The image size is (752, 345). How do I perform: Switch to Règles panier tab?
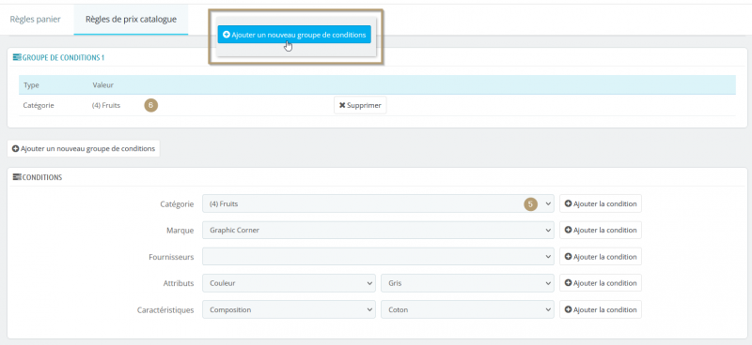[x=36, y=20]
